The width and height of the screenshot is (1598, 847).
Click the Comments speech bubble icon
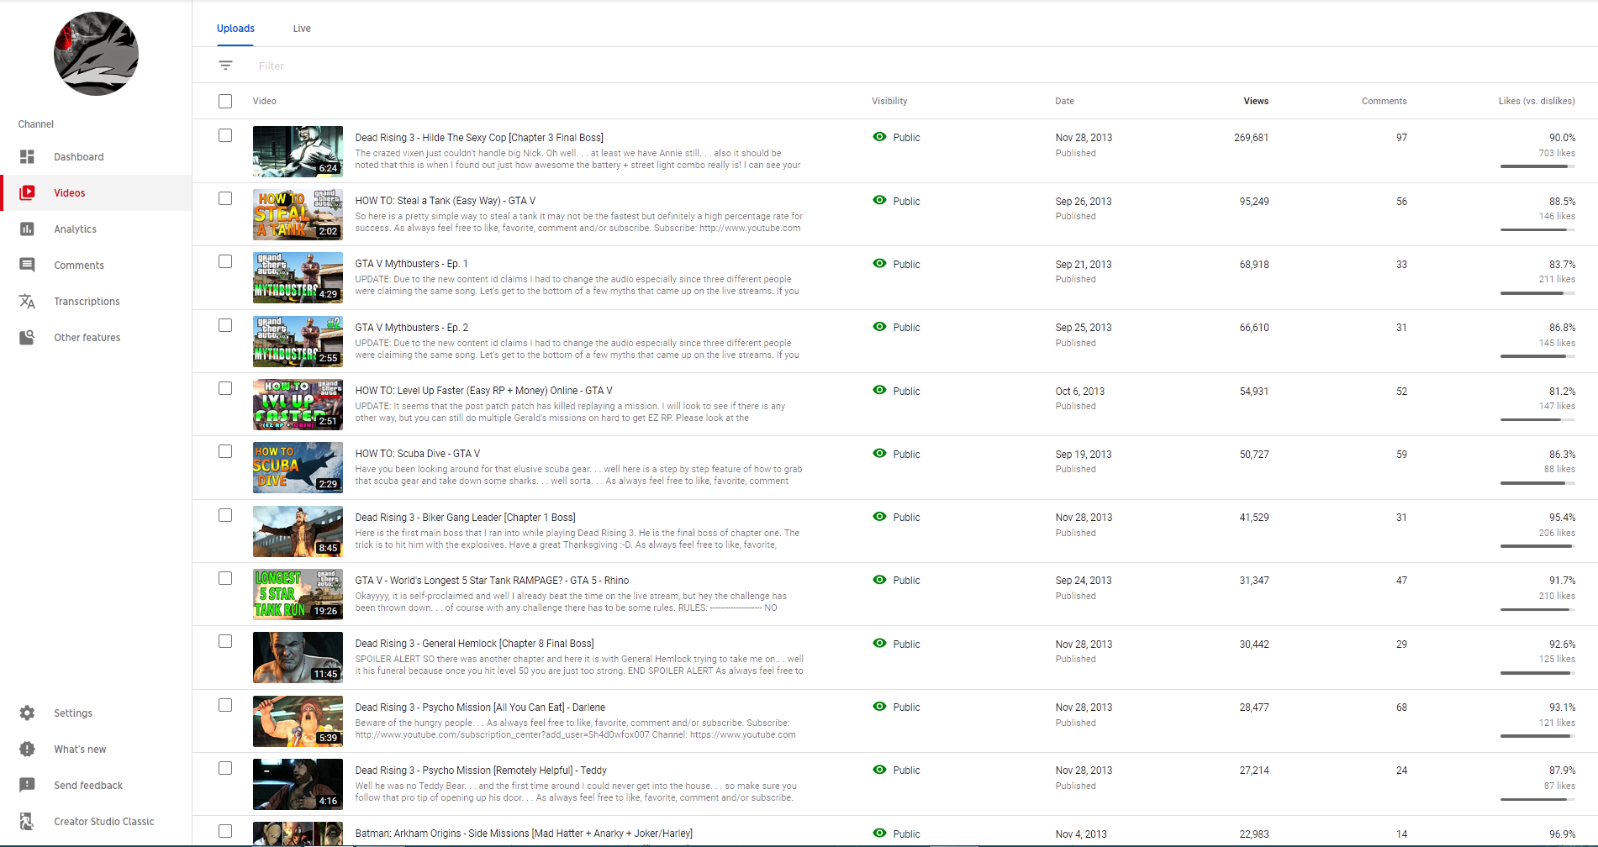click(x=27, y=266)
